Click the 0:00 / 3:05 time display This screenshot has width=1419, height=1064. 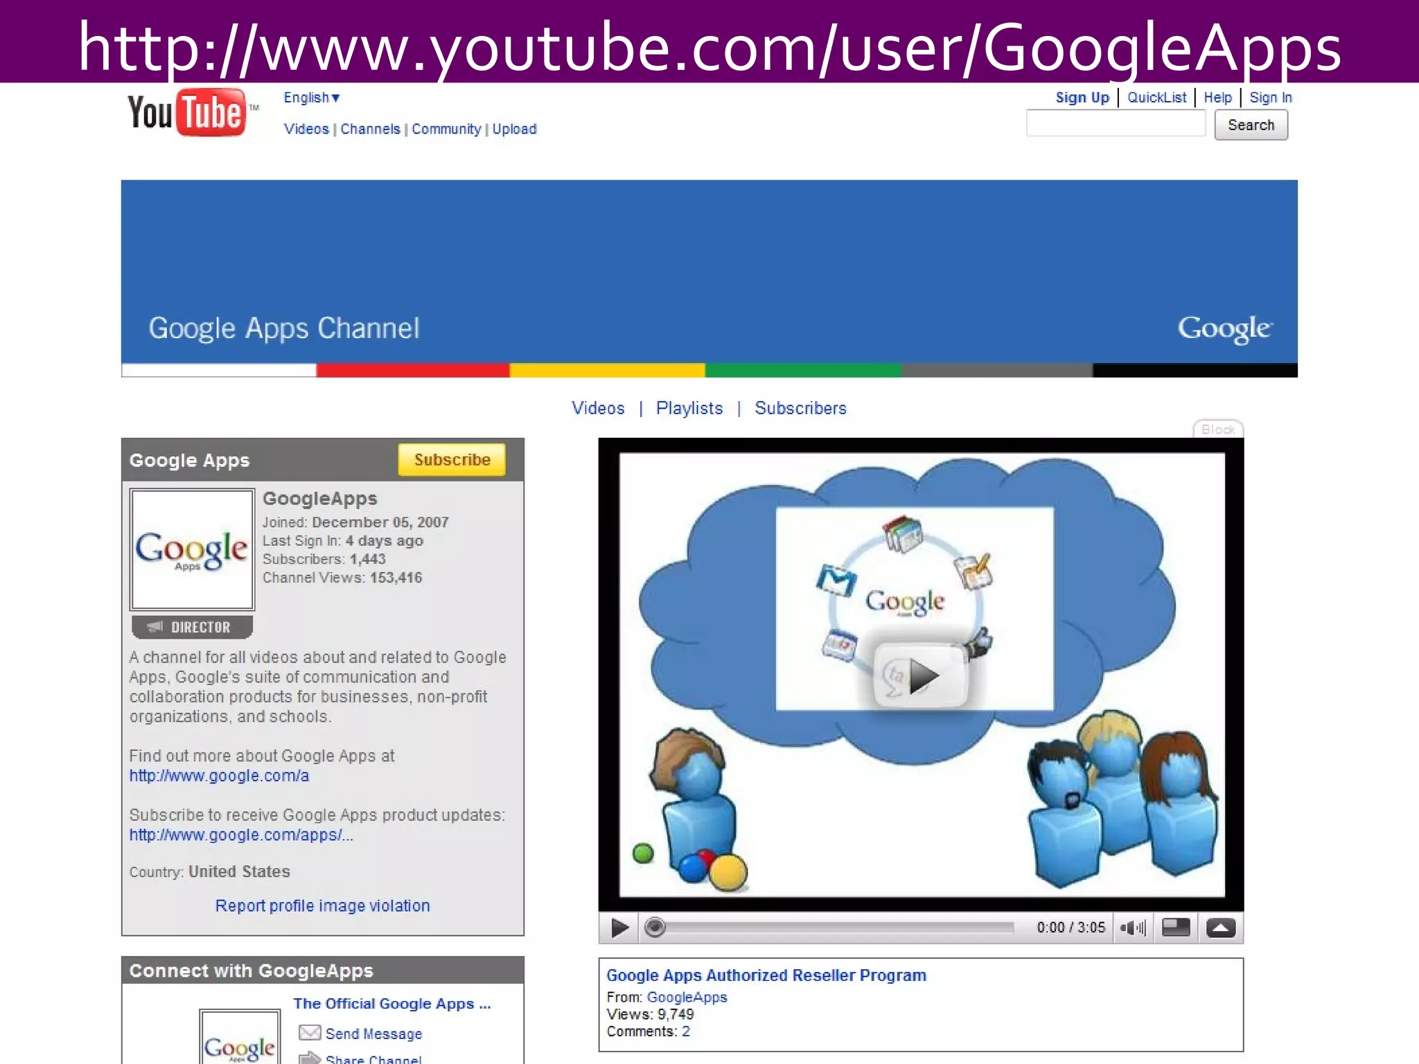pos(1070,928)
